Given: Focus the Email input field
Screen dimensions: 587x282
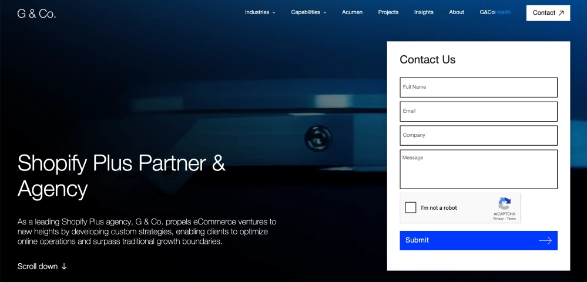Looking at the screenshot, I should pos(478,112).
